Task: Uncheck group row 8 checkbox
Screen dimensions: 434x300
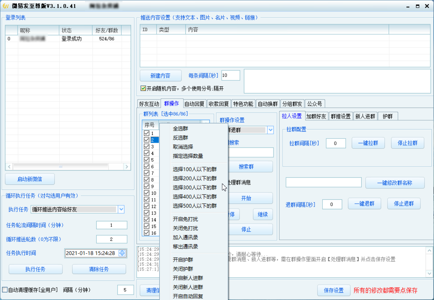Action: coord(147,180)
